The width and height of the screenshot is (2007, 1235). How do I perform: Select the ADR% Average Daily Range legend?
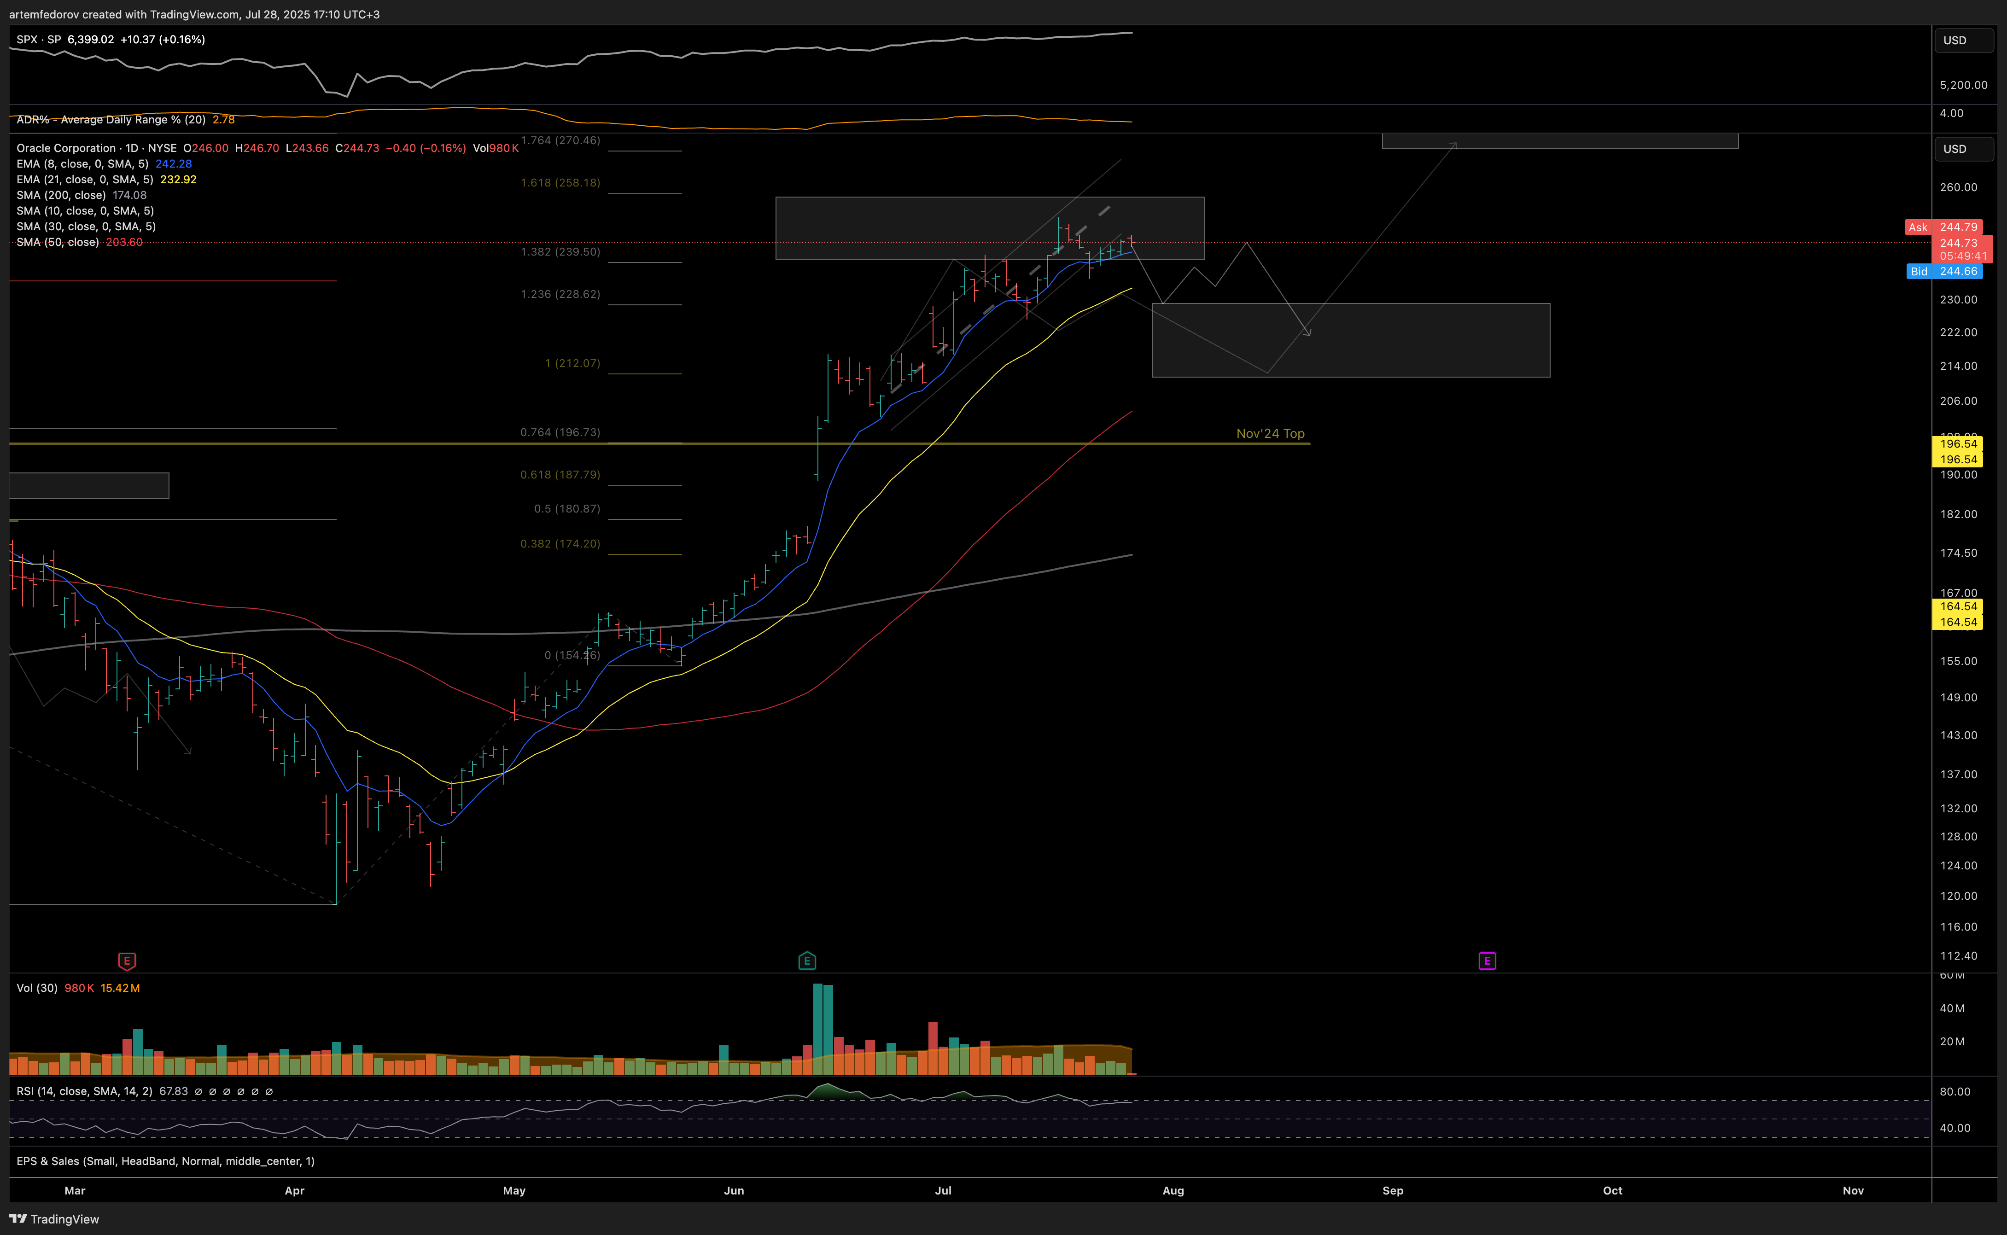(x=111, y=119)
